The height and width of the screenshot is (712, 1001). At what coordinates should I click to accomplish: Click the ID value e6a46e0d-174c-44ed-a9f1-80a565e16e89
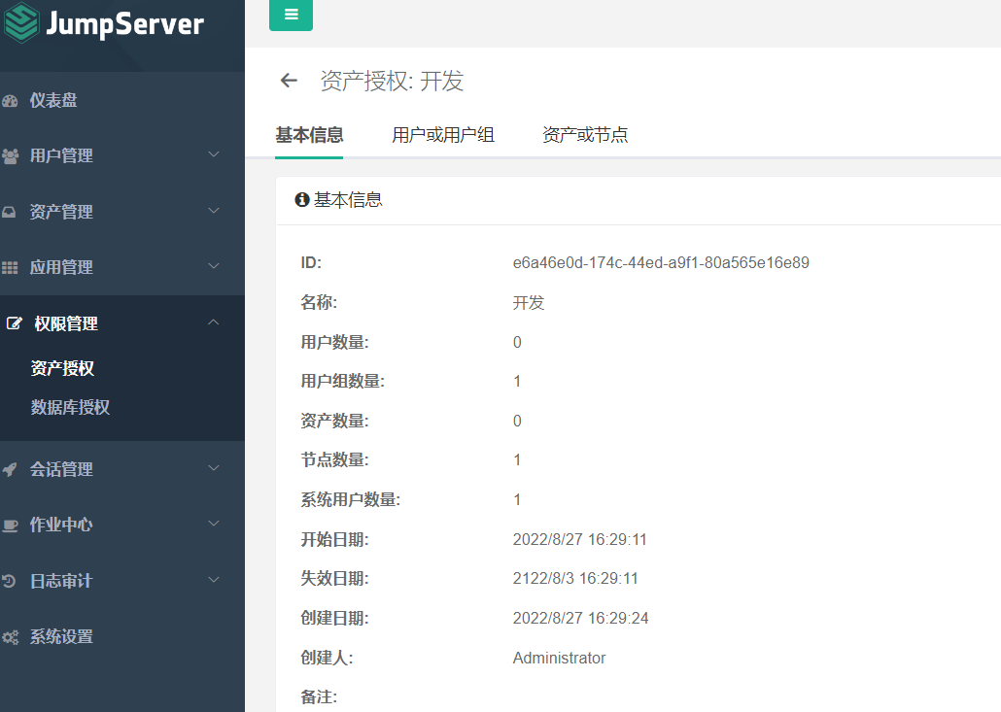pyautogui.click(x=661, y=263)
